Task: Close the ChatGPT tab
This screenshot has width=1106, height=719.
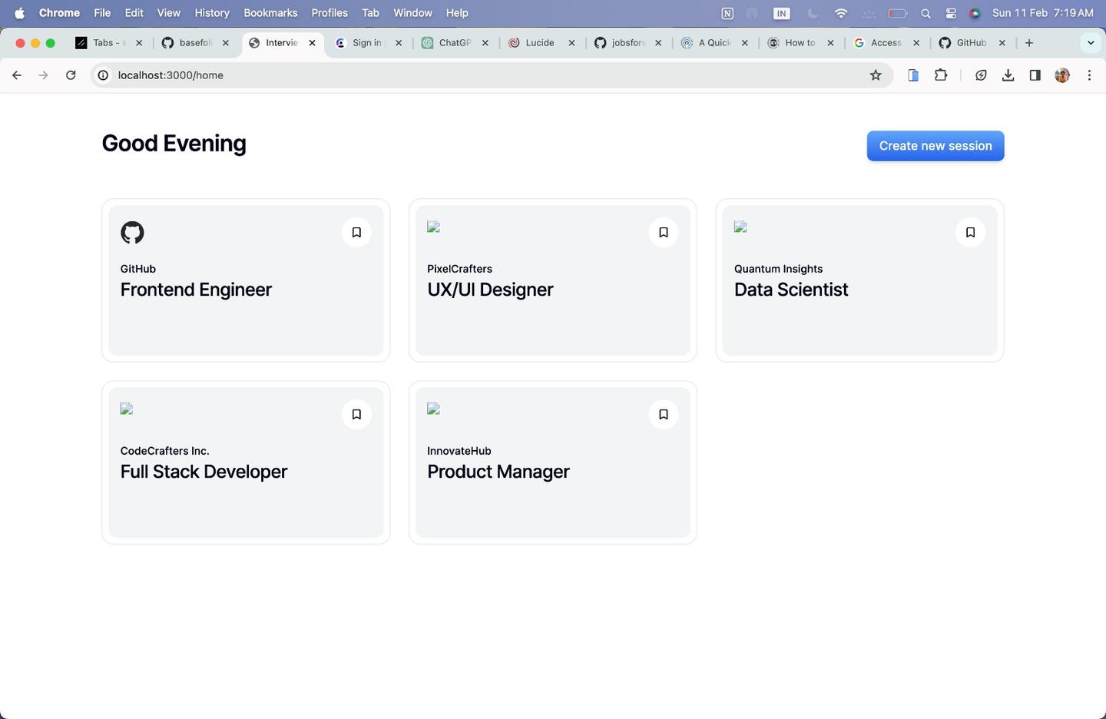Action: 485,43
